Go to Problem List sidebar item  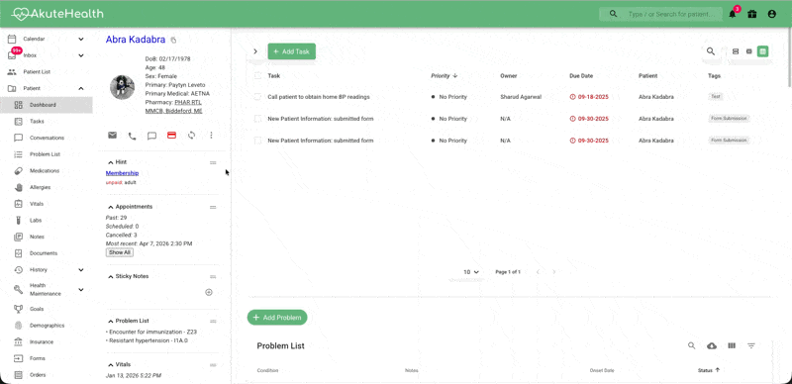45,154
